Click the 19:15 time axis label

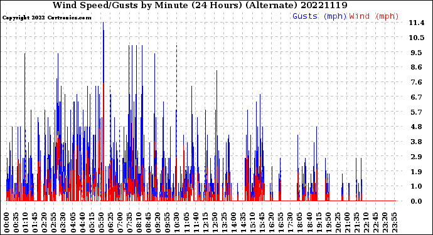(318, 222)
